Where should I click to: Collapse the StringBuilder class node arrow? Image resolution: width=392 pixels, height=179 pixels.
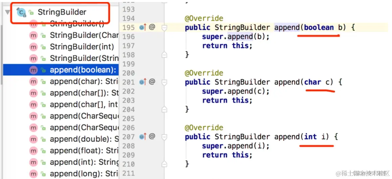(7, 12)
